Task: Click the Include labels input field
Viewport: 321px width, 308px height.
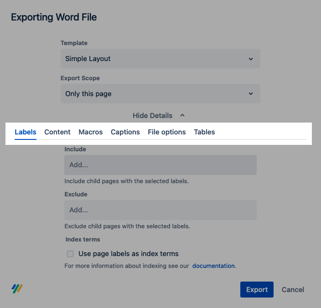Action: click(160, 165)
